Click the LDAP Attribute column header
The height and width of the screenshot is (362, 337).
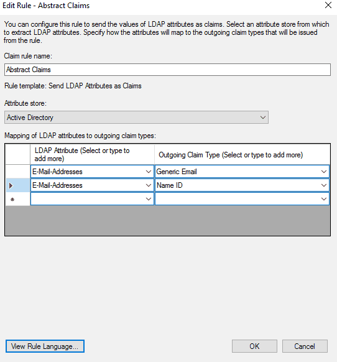point(92,154)
